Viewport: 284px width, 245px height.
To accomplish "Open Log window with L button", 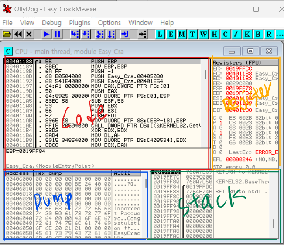I will [x=160, y=34].
